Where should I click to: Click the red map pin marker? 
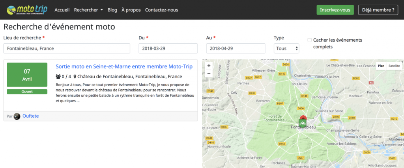pyautogui.click(x=303, y=118)
